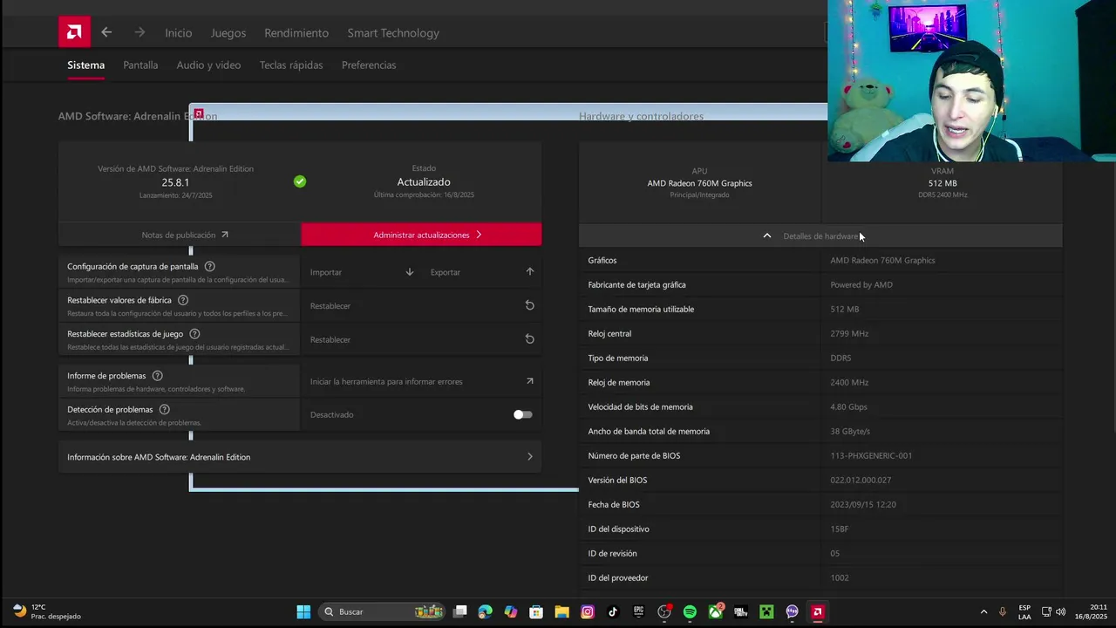Open the Rendimiento menu
The image size is (1116, 628).
coord(296,33)
